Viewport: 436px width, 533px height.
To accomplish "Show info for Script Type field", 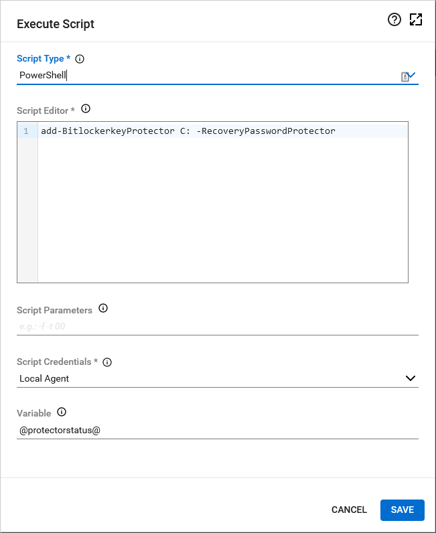I will coord(80,59).
